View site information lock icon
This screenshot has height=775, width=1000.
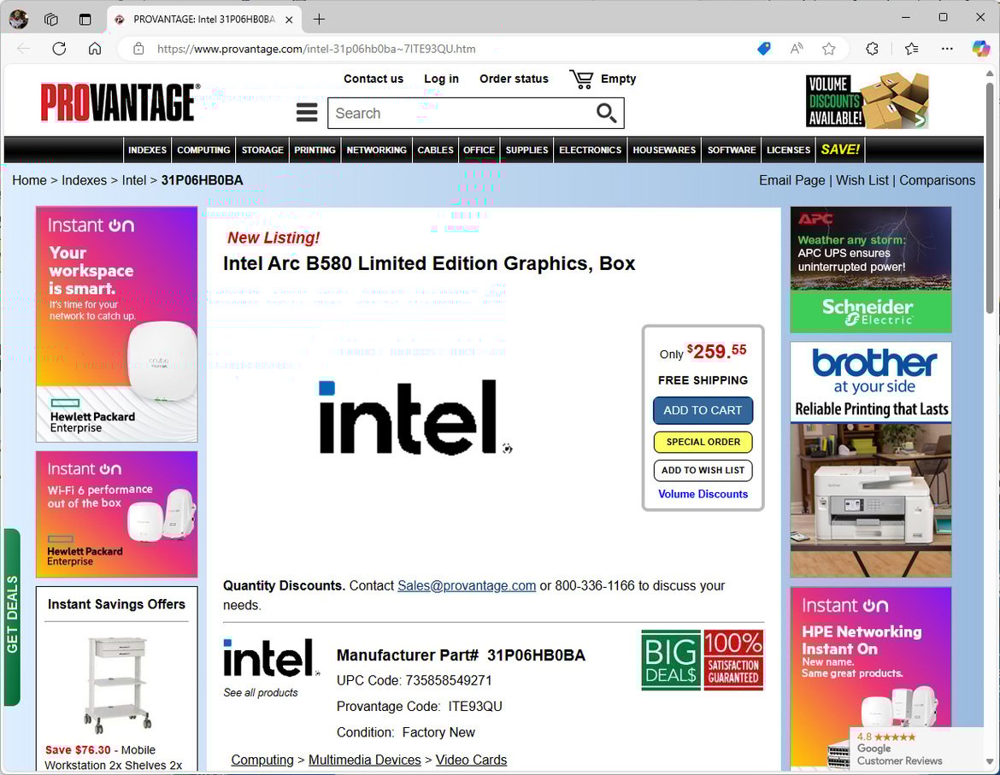pyautogui.click(x=138, y=49)
